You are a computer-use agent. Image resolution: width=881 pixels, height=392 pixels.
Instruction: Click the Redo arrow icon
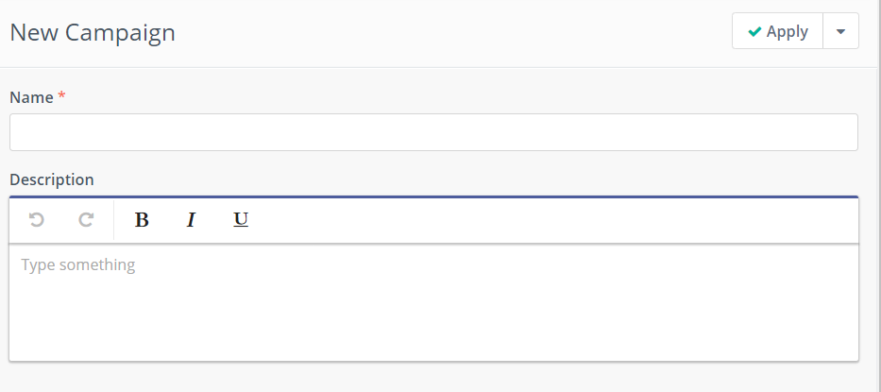point(86,220)
